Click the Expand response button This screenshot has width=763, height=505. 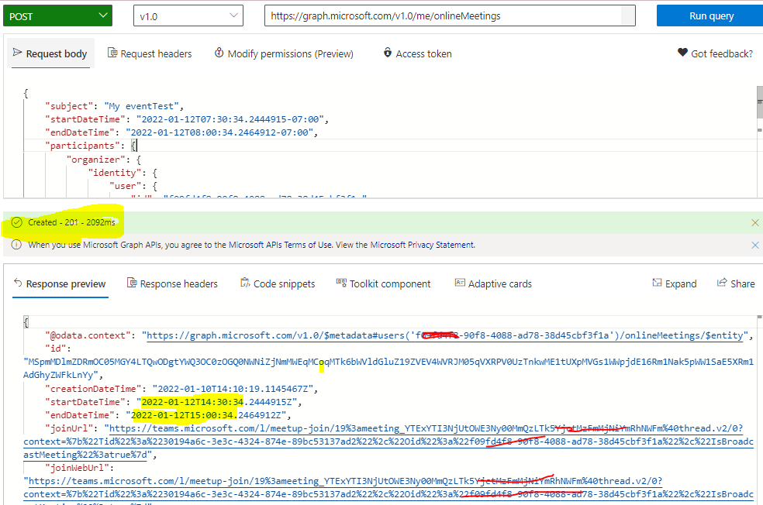675,283
